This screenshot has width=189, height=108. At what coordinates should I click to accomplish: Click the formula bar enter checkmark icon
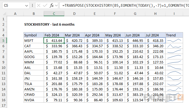pyautogui.click(x=45, y=5)
